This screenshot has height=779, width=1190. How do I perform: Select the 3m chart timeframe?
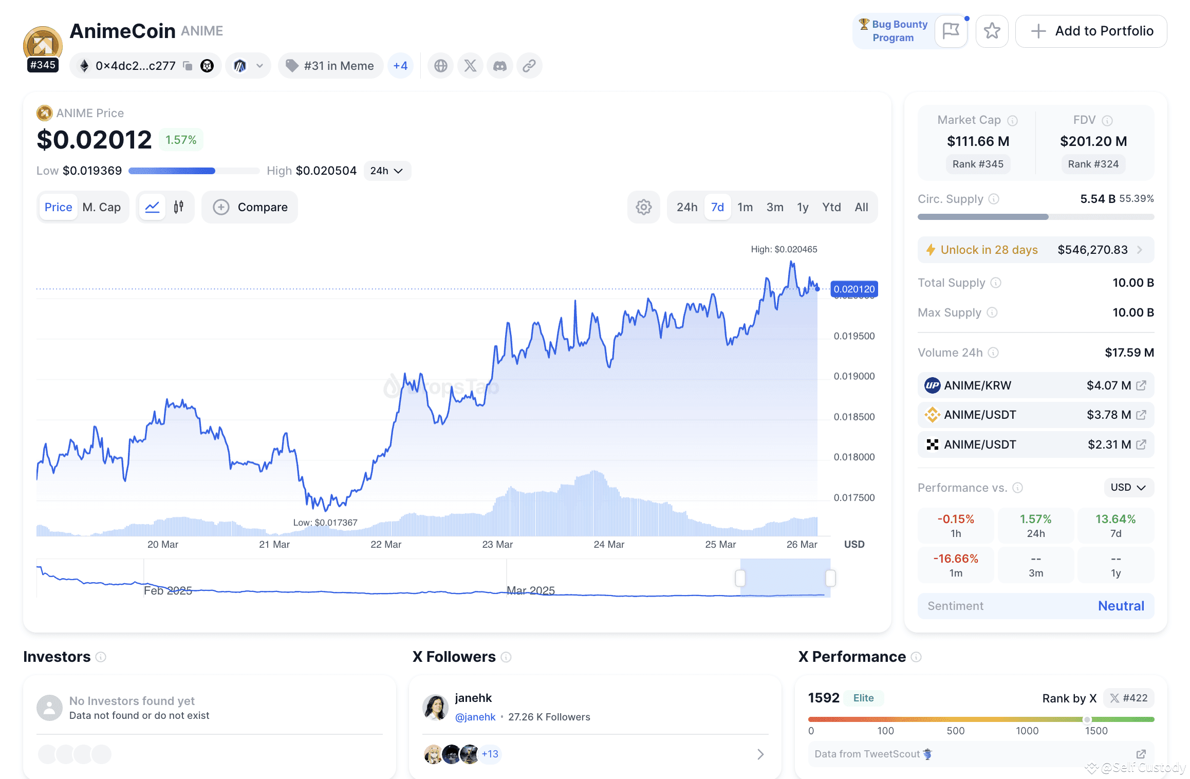pyautogui.click(x=775, y=207)
